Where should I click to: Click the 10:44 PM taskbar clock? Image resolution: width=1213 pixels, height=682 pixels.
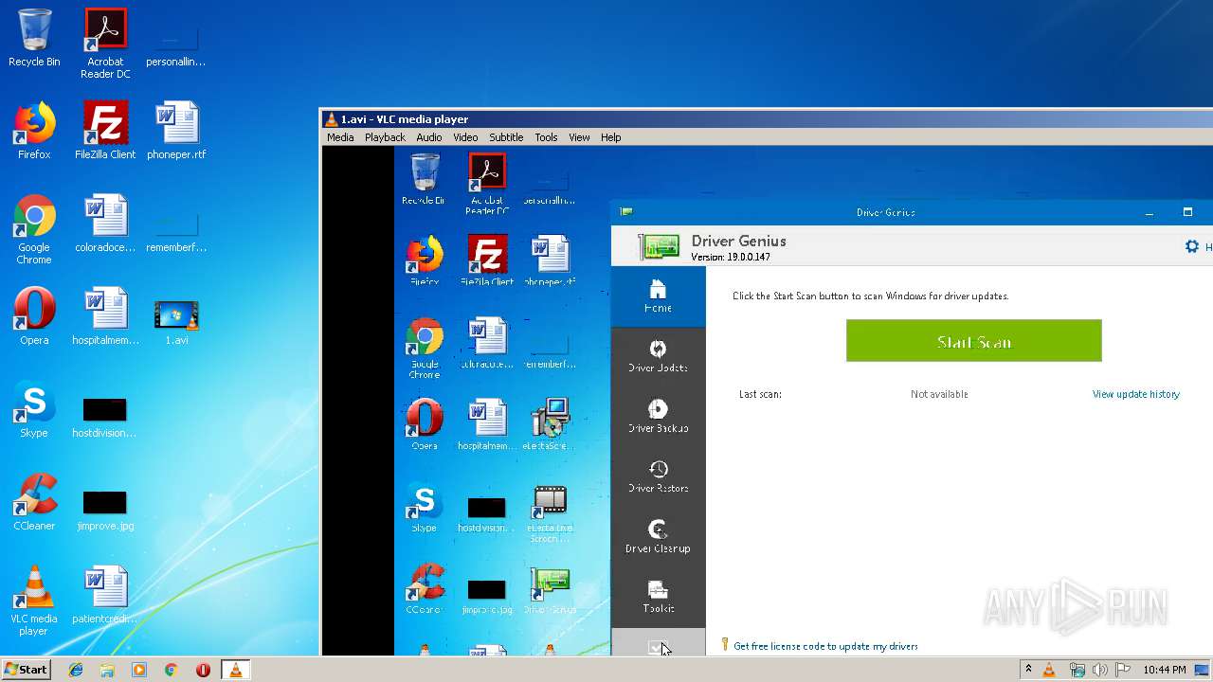pyautogui.click(x=1165, y=670)
